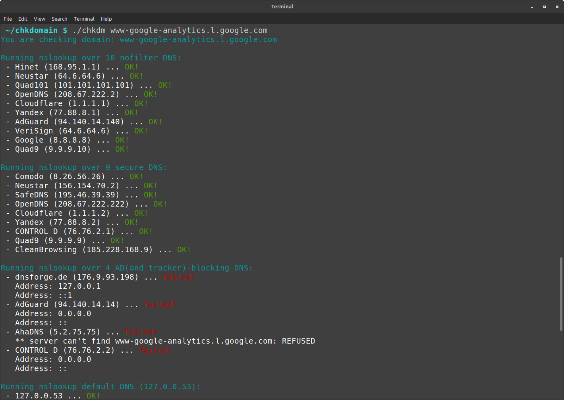The width and height of the screenshot is (564, 400).
Task: Click the dnsforge.de (176.9.93.198) line
Action: pyautogui.click(x=100, y=277)
